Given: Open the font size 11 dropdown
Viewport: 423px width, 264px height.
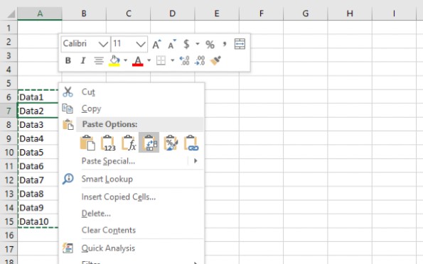Looking at the screenshot, I should 141,44.
